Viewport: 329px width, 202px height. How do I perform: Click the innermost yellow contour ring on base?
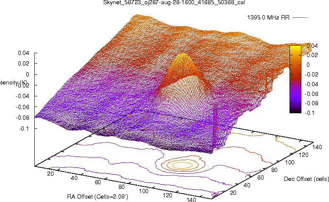(183, 165)
